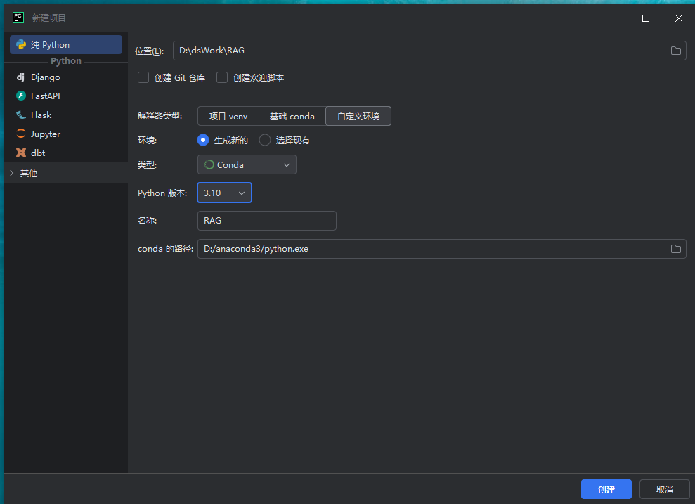Click the 名称 field containing RAG
Image resolution: width=695 pixels, height=504 pixels.
(267, 221)
